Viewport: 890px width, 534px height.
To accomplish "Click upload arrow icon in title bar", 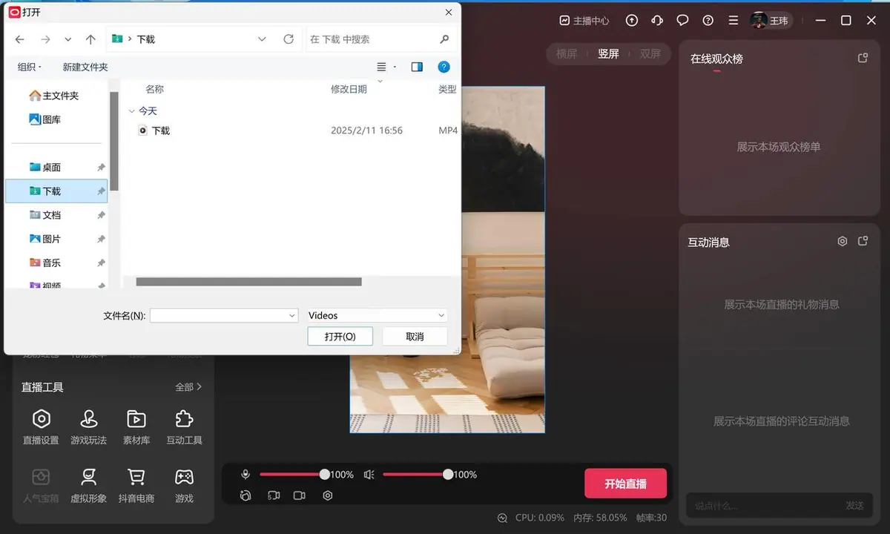I will click(632, 21).
